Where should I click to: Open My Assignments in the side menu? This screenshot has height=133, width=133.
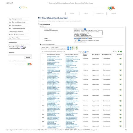(x=16, y=19)
